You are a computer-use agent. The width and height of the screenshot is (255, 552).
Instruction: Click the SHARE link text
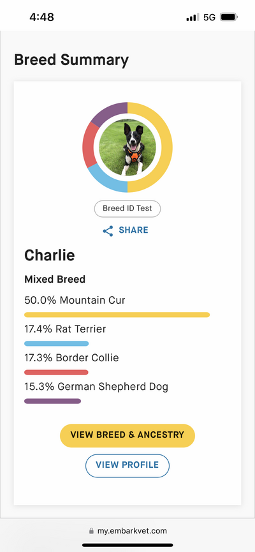pyautogui.click(x=134, y=230)
